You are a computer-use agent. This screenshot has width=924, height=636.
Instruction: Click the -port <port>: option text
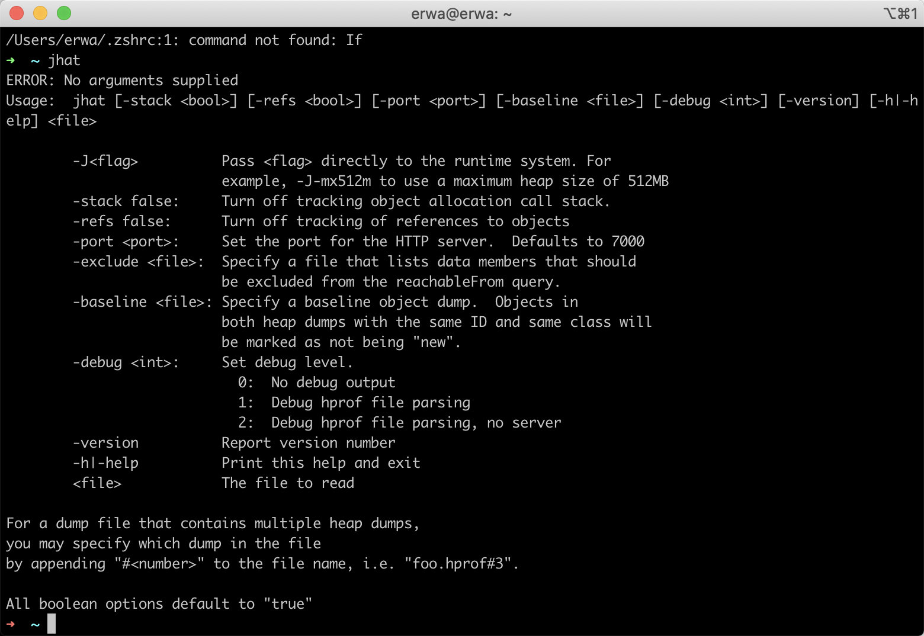126,242
